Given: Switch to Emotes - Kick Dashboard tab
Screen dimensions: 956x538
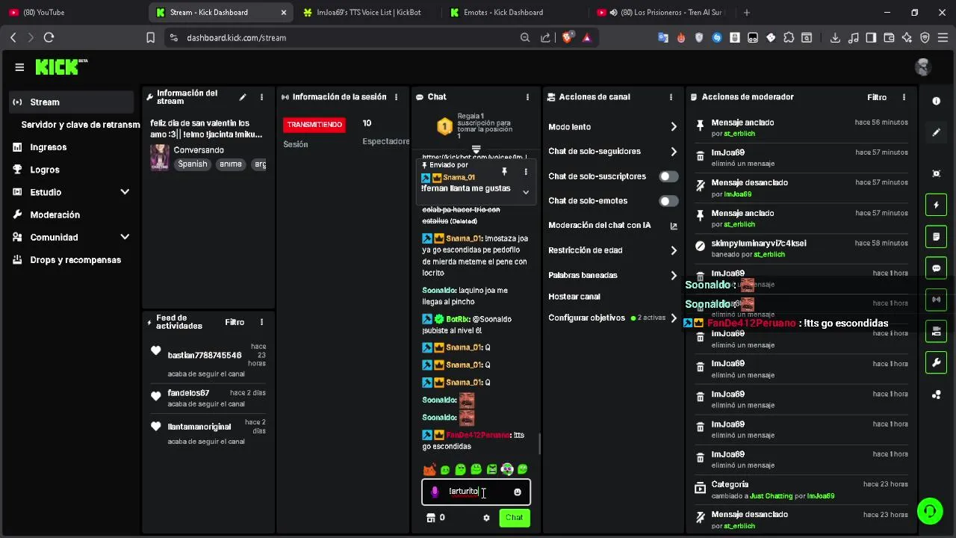Looking at the screenshot, I should (x=515, y=12).
